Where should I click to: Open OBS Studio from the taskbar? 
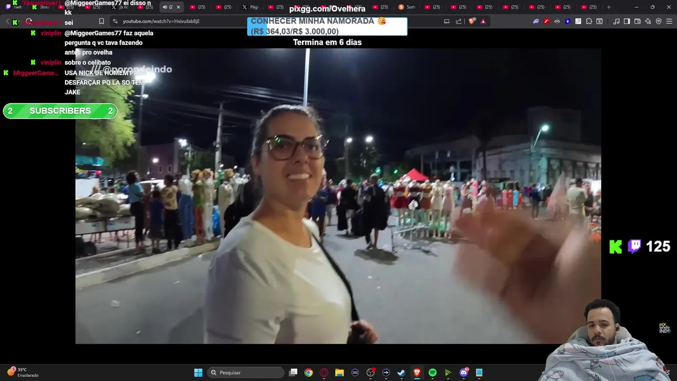(x=370, y=373)
